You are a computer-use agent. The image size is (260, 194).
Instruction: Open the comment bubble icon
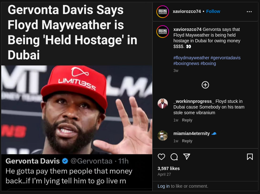174,156
